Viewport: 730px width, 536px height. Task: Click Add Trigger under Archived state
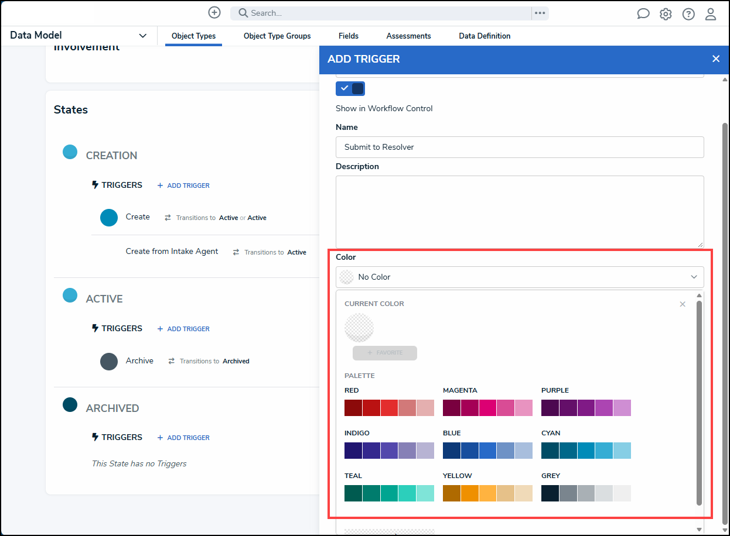(x=183, y=438)
